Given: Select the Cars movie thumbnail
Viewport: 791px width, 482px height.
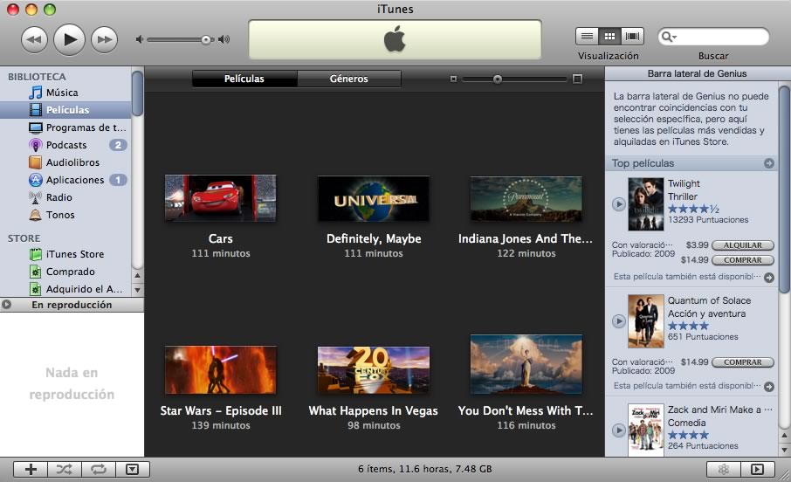Looking at the screenshot, I should pyautogui.click(x=221, y=198).
